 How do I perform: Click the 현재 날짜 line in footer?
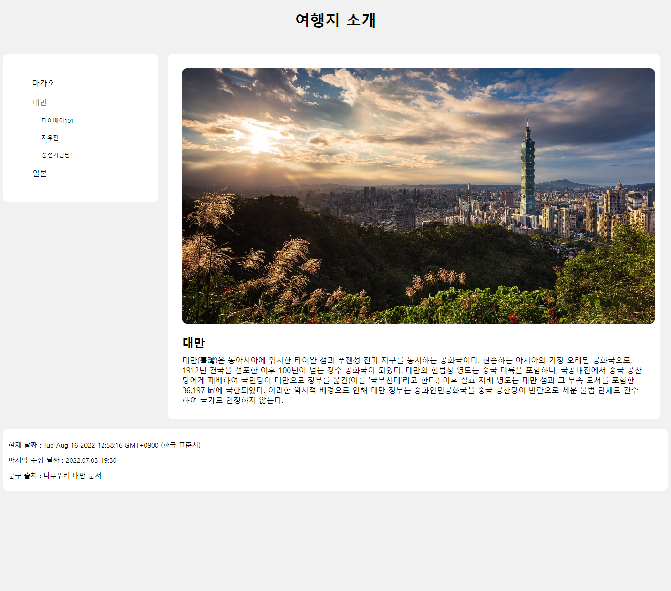(x=104, y=445)
